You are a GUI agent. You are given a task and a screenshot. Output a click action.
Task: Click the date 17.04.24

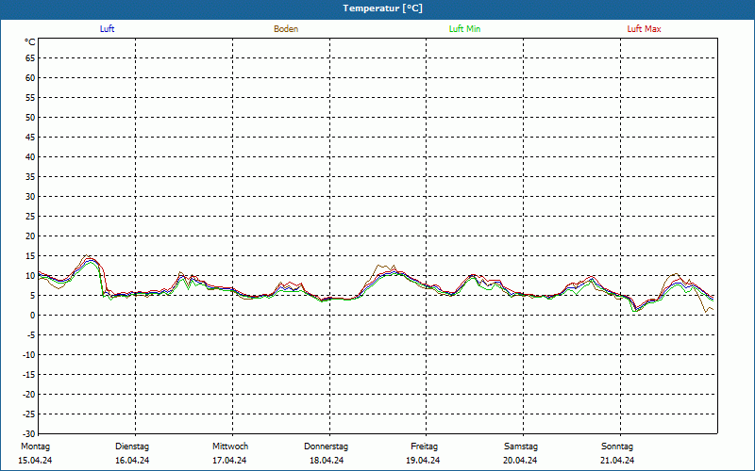pos(229,461)
